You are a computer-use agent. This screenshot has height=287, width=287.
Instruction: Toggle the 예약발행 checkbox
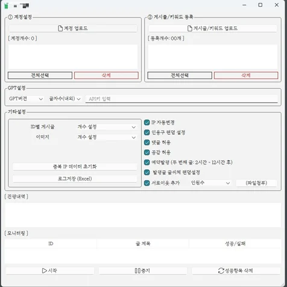click(x=147, y=163)
